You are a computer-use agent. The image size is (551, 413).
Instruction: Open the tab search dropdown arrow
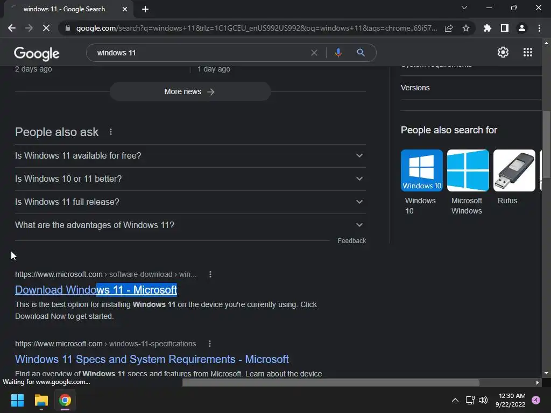pyautogui.click(x=464, y=8)
